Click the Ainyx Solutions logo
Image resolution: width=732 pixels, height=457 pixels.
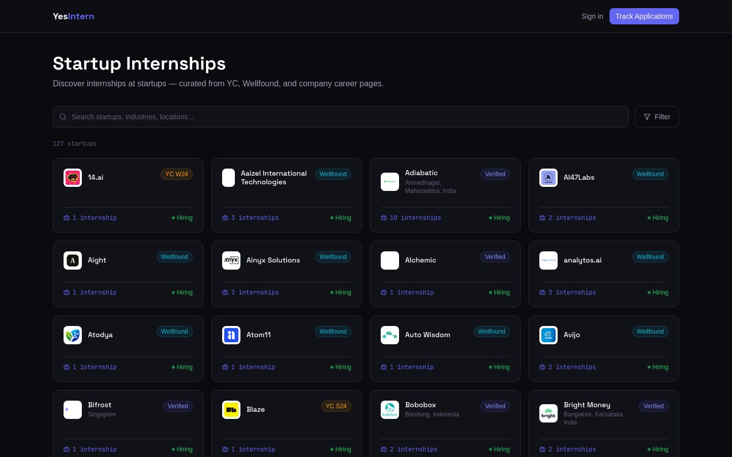tap(231, 260)
